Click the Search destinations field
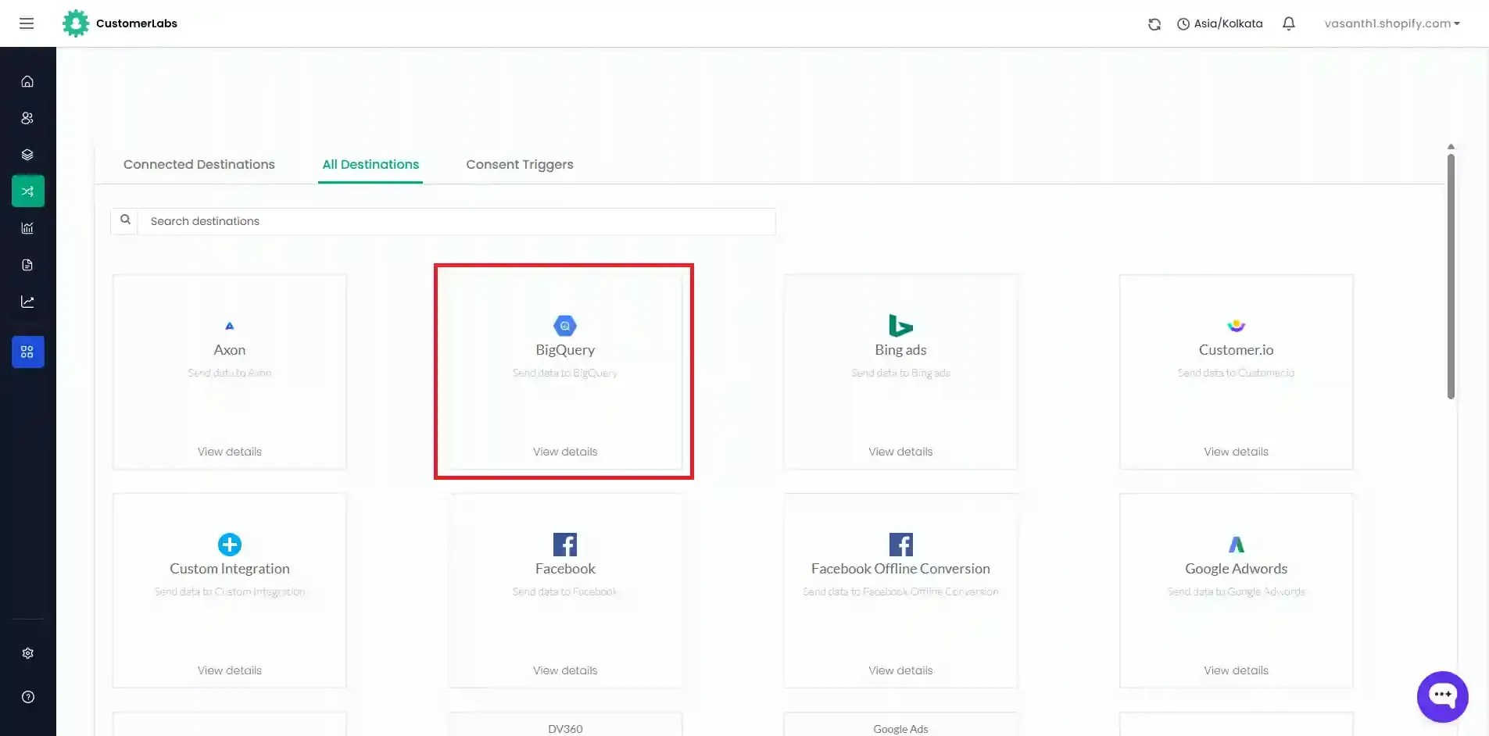The width and height of the screenshot is (1489, 736). 456,221
